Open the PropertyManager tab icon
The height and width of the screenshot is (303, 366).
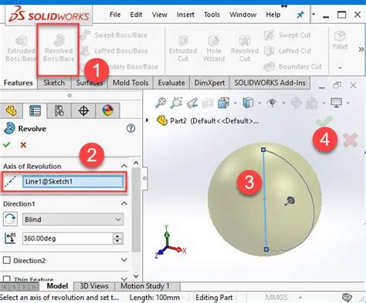pyautogui.click(x=35, y=111)
